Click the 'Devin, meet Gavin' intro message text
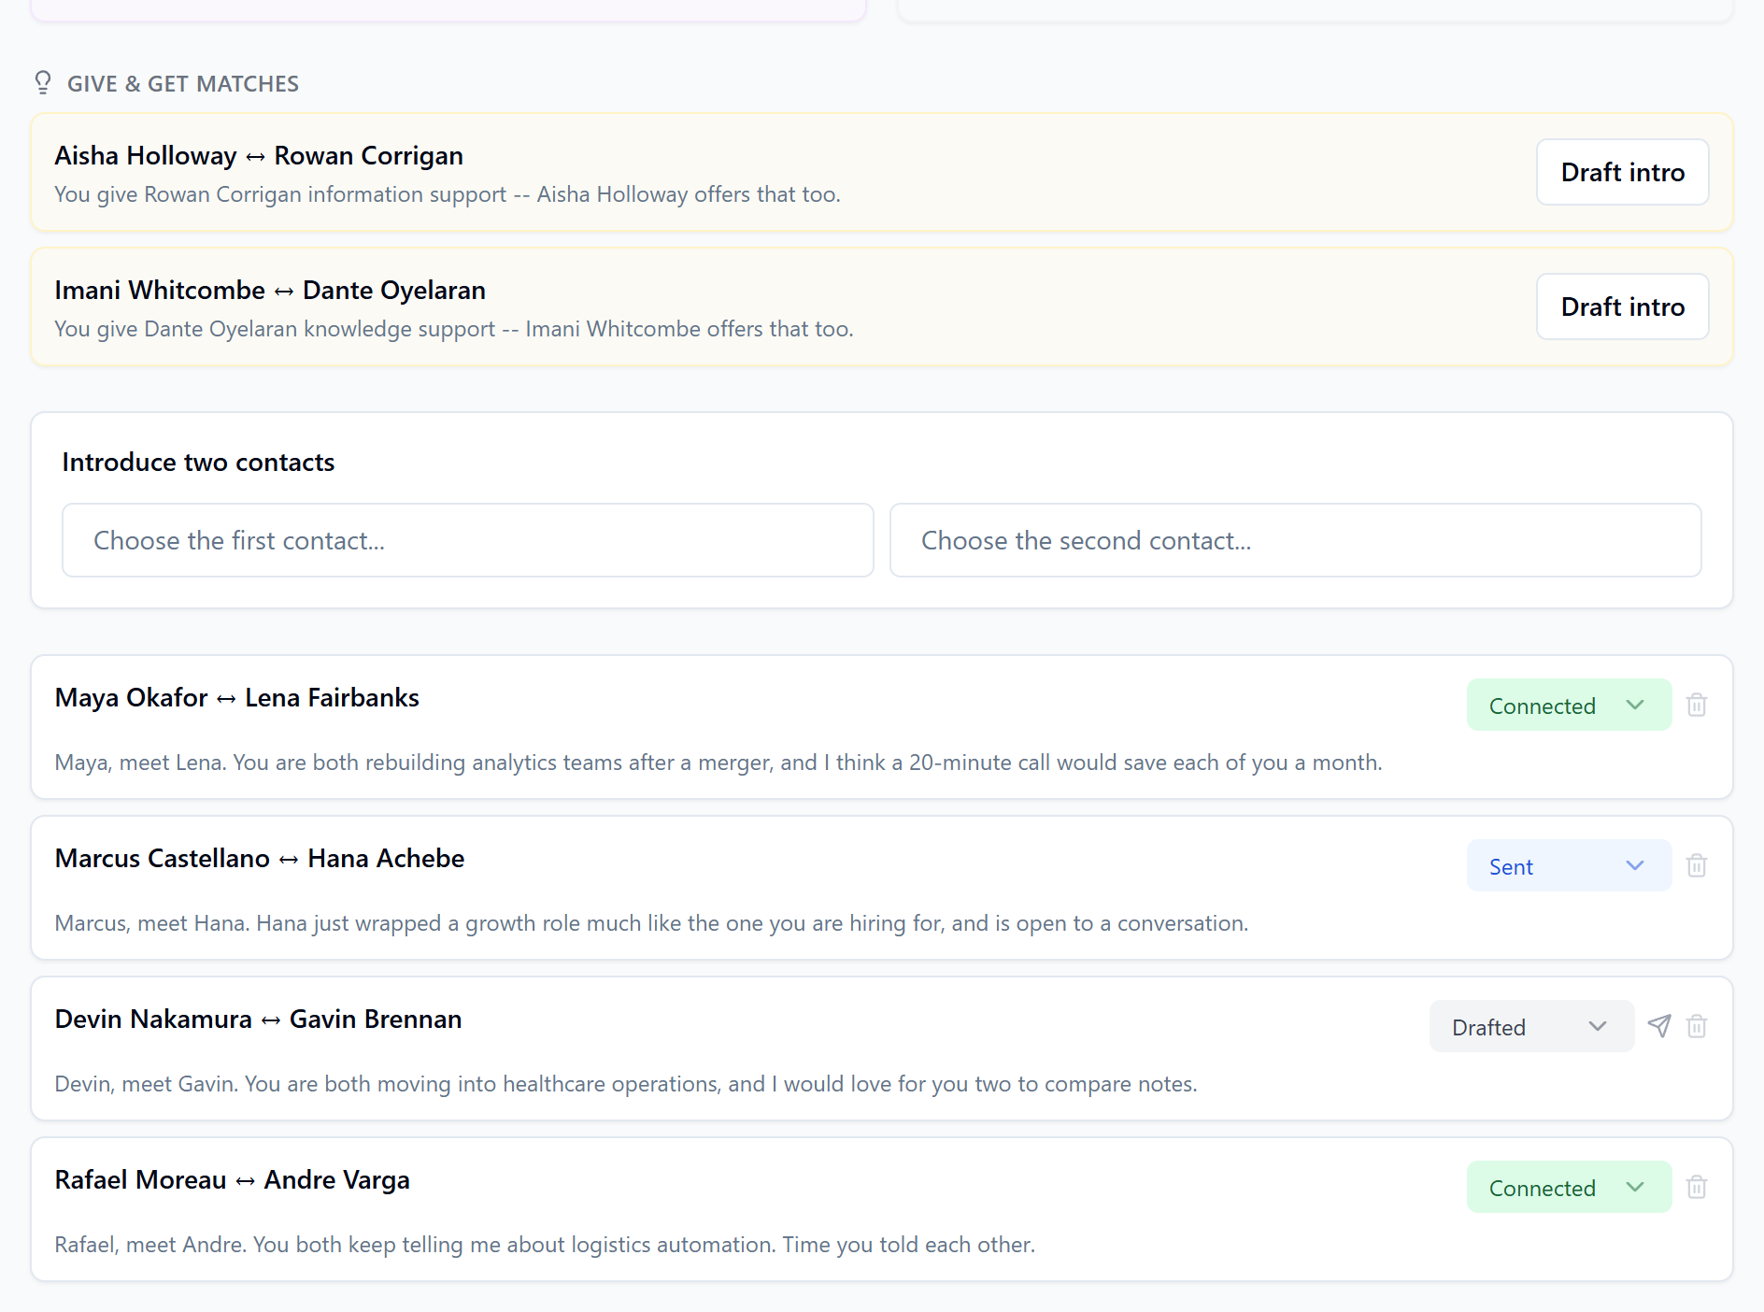 [x=626, y=1084]
